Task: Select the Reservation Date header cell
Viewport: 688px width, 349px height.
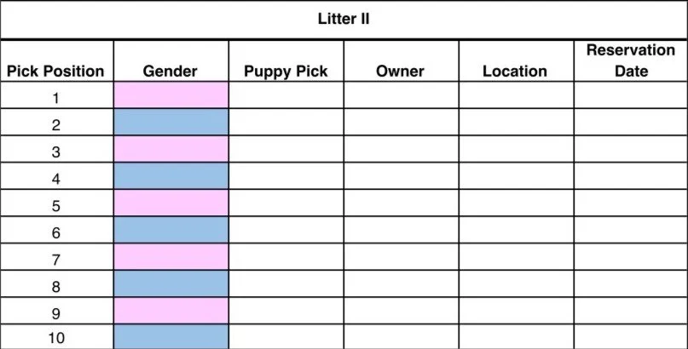Action: click(x=631, y=61)
